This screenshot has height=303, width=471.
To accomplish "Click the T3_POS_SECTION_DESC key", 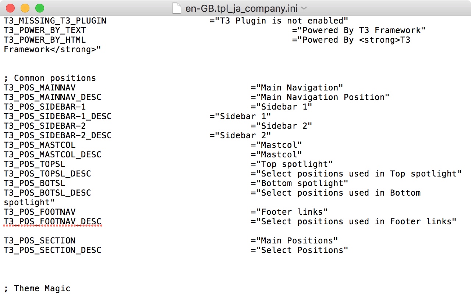I will tap(52, 250).
